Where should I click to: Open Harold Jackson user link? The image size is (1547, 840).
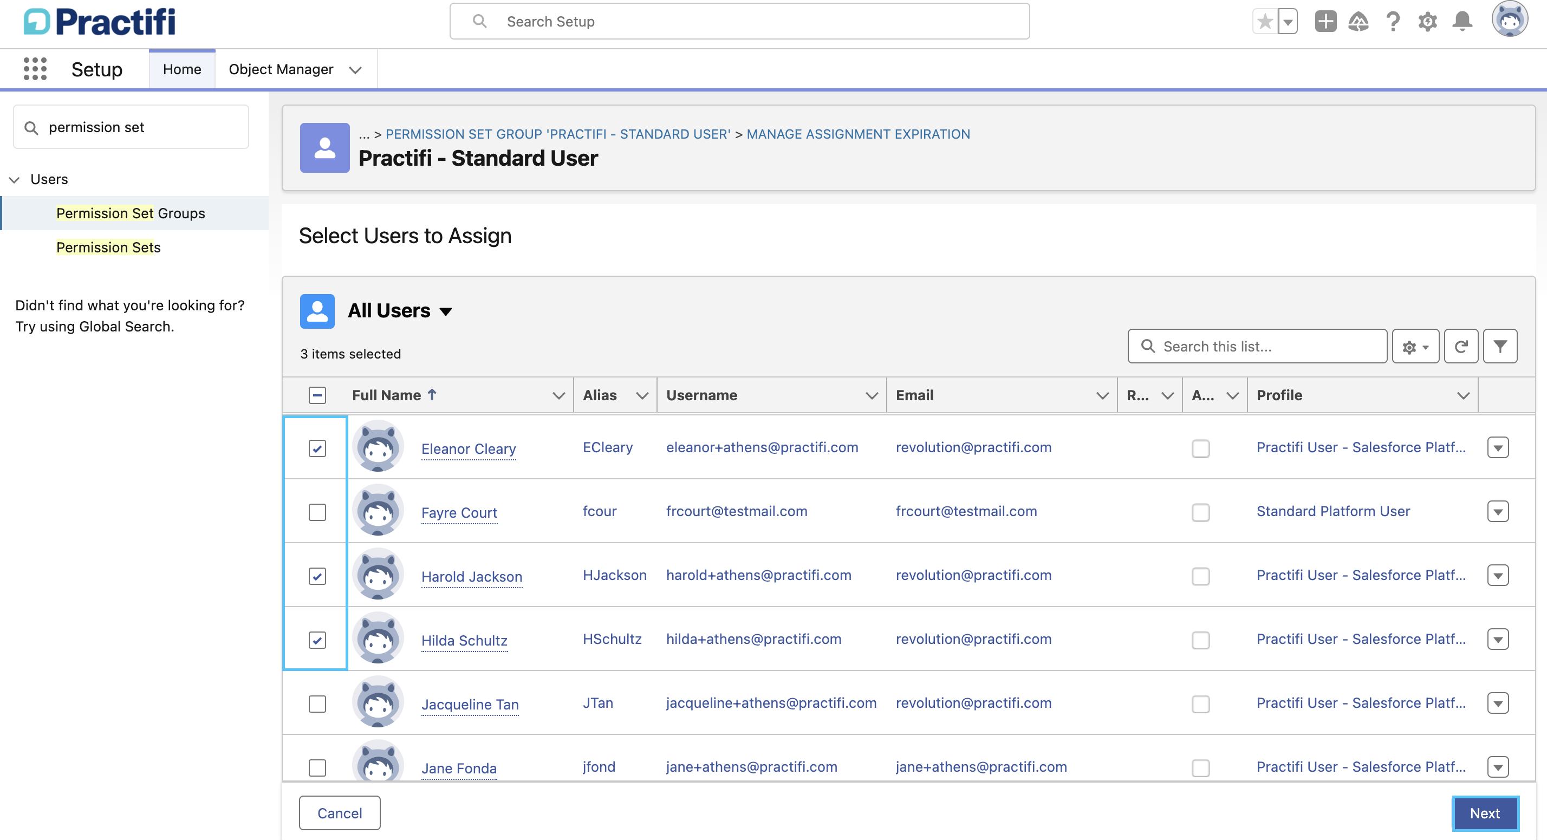pos(471,576)
